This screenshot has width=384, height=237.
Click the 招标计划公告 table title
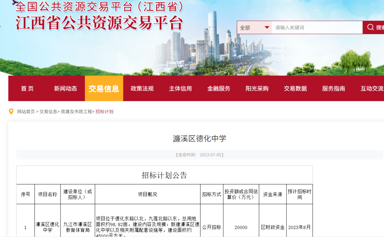164,175
